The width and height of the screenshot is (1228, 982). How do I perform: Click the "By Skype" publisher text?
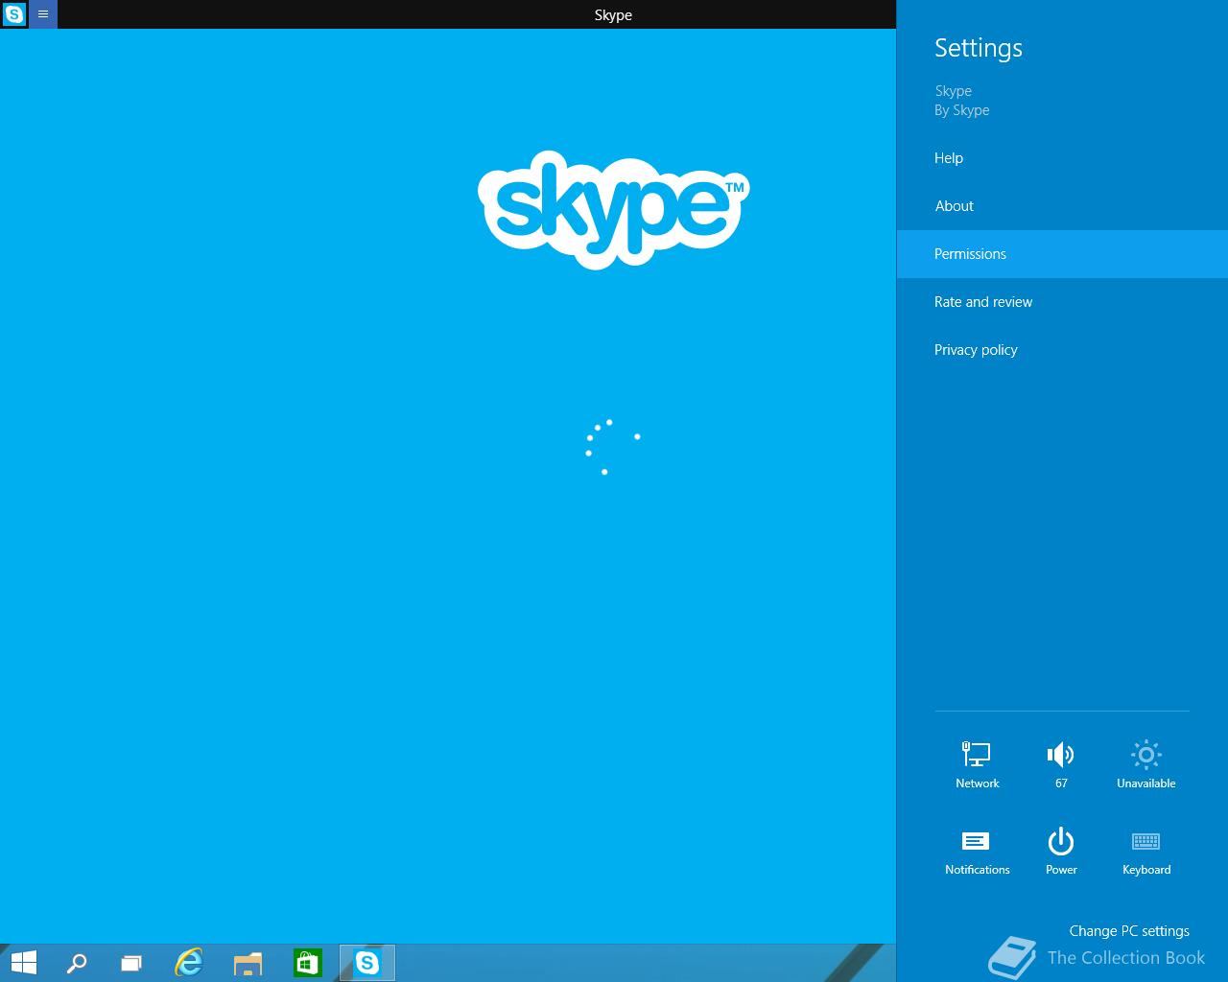962,110
